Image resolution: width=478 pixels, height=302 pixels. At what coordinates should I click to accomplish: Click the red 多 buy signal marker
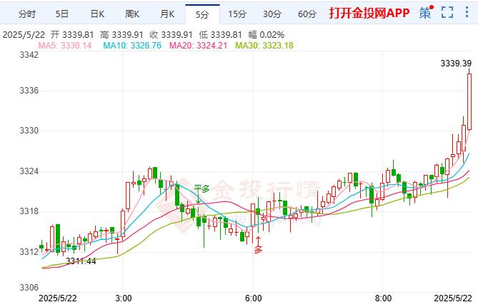[x=258, y=250]
